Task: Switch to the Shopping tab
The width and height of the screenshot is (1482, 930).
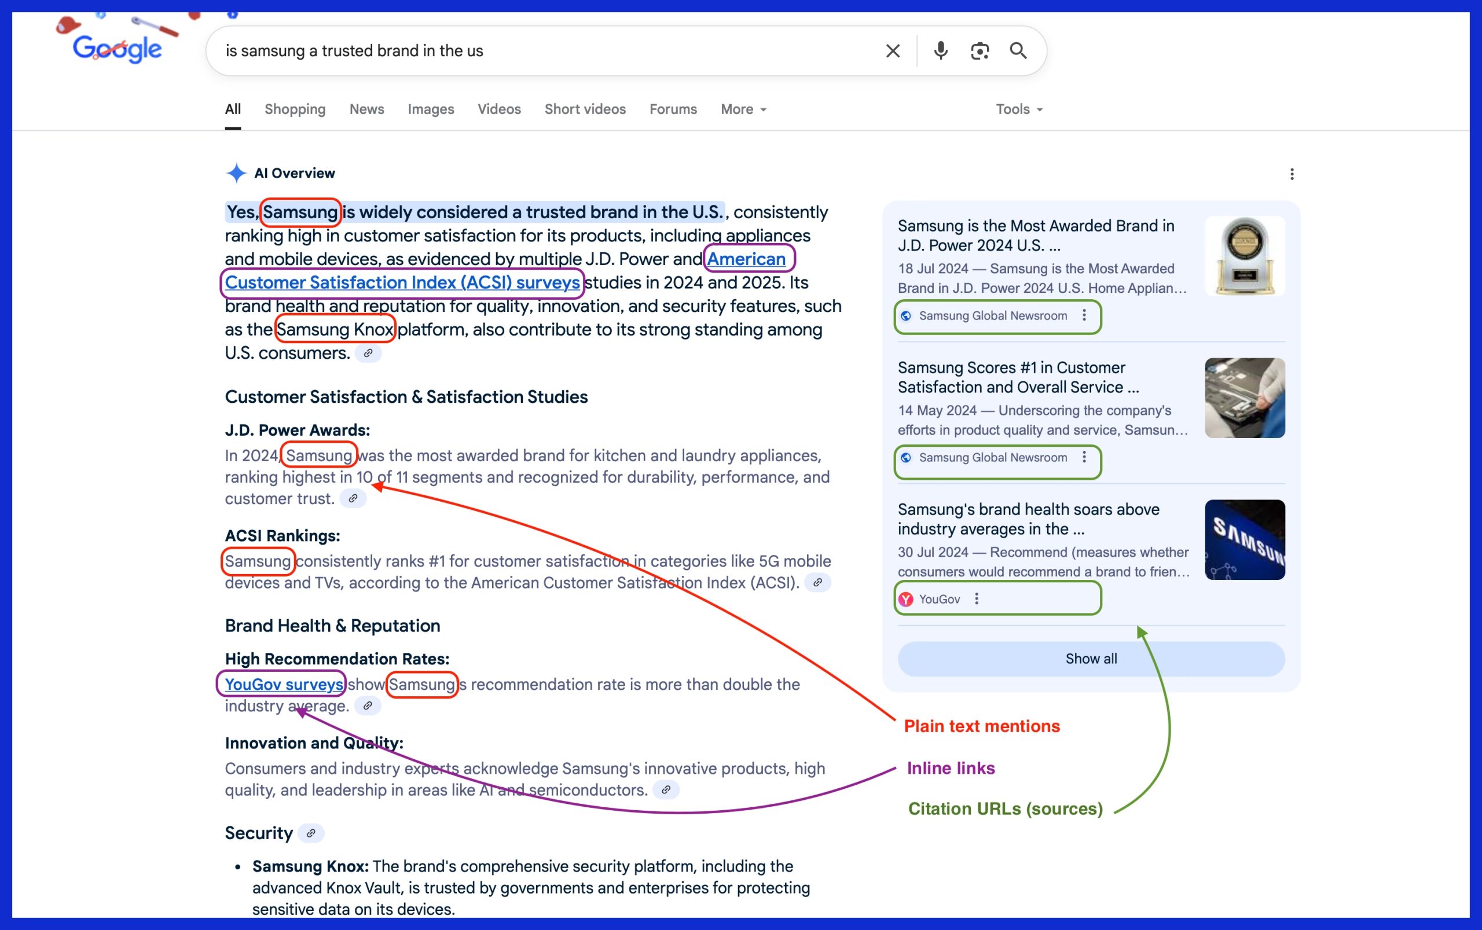Action: (x=295, y=109)
